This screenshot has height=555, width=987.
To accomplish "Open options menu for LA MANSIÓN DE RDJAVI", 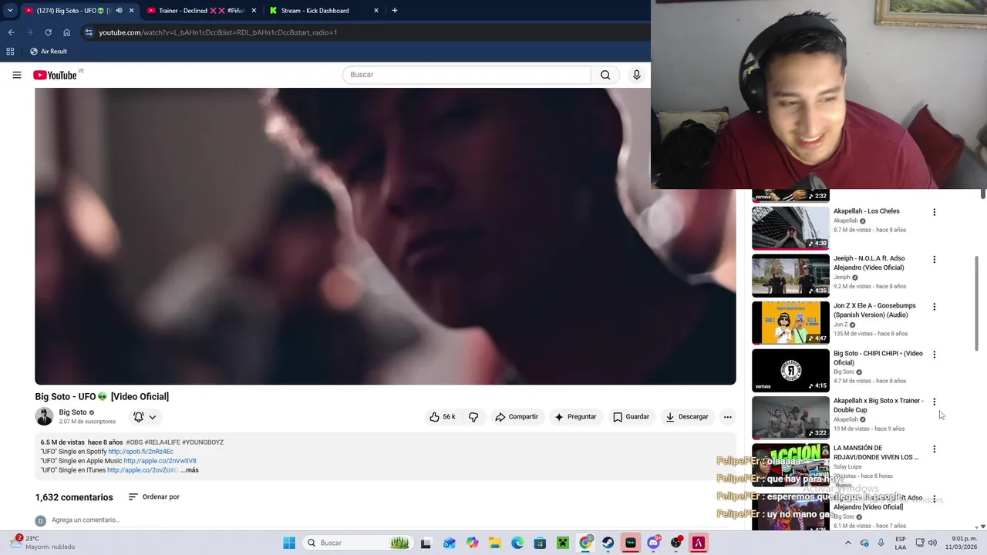I will point(934,449).
